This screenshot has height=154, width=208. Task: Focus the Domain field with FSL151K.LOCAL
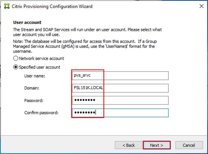(x=120, y=88)
